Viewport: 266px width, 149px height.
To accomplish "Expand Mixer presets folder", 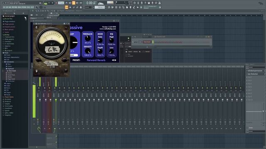I will (9, 29).
